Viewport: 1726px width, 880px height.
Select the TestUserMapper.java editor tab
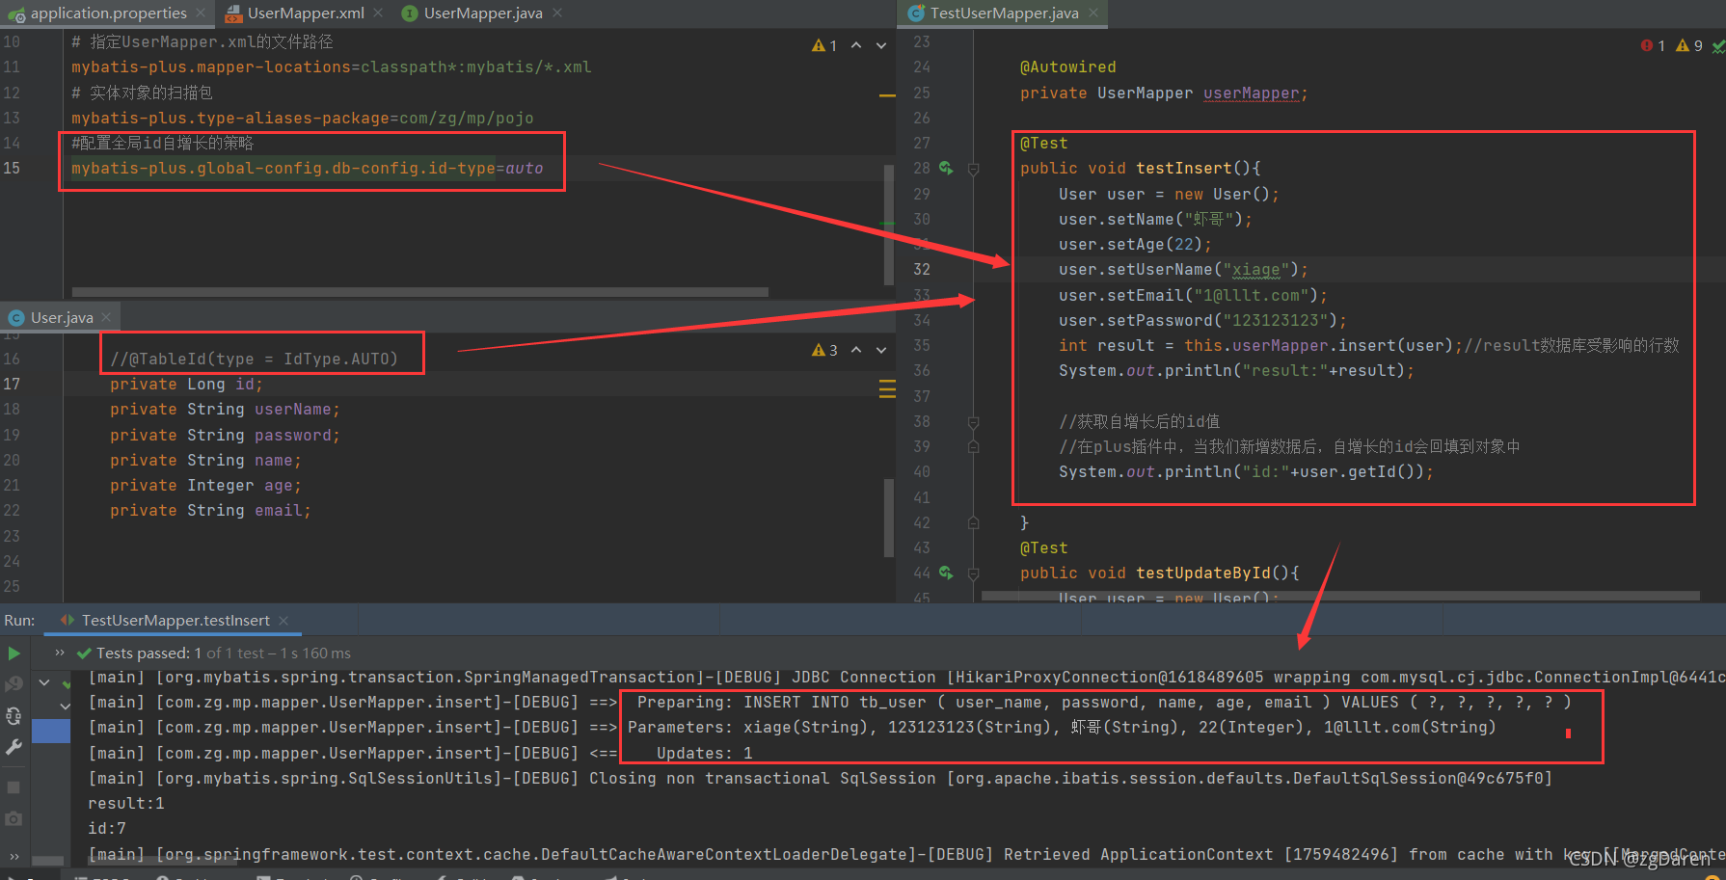pyautogui.click(x=1004, y=13)
